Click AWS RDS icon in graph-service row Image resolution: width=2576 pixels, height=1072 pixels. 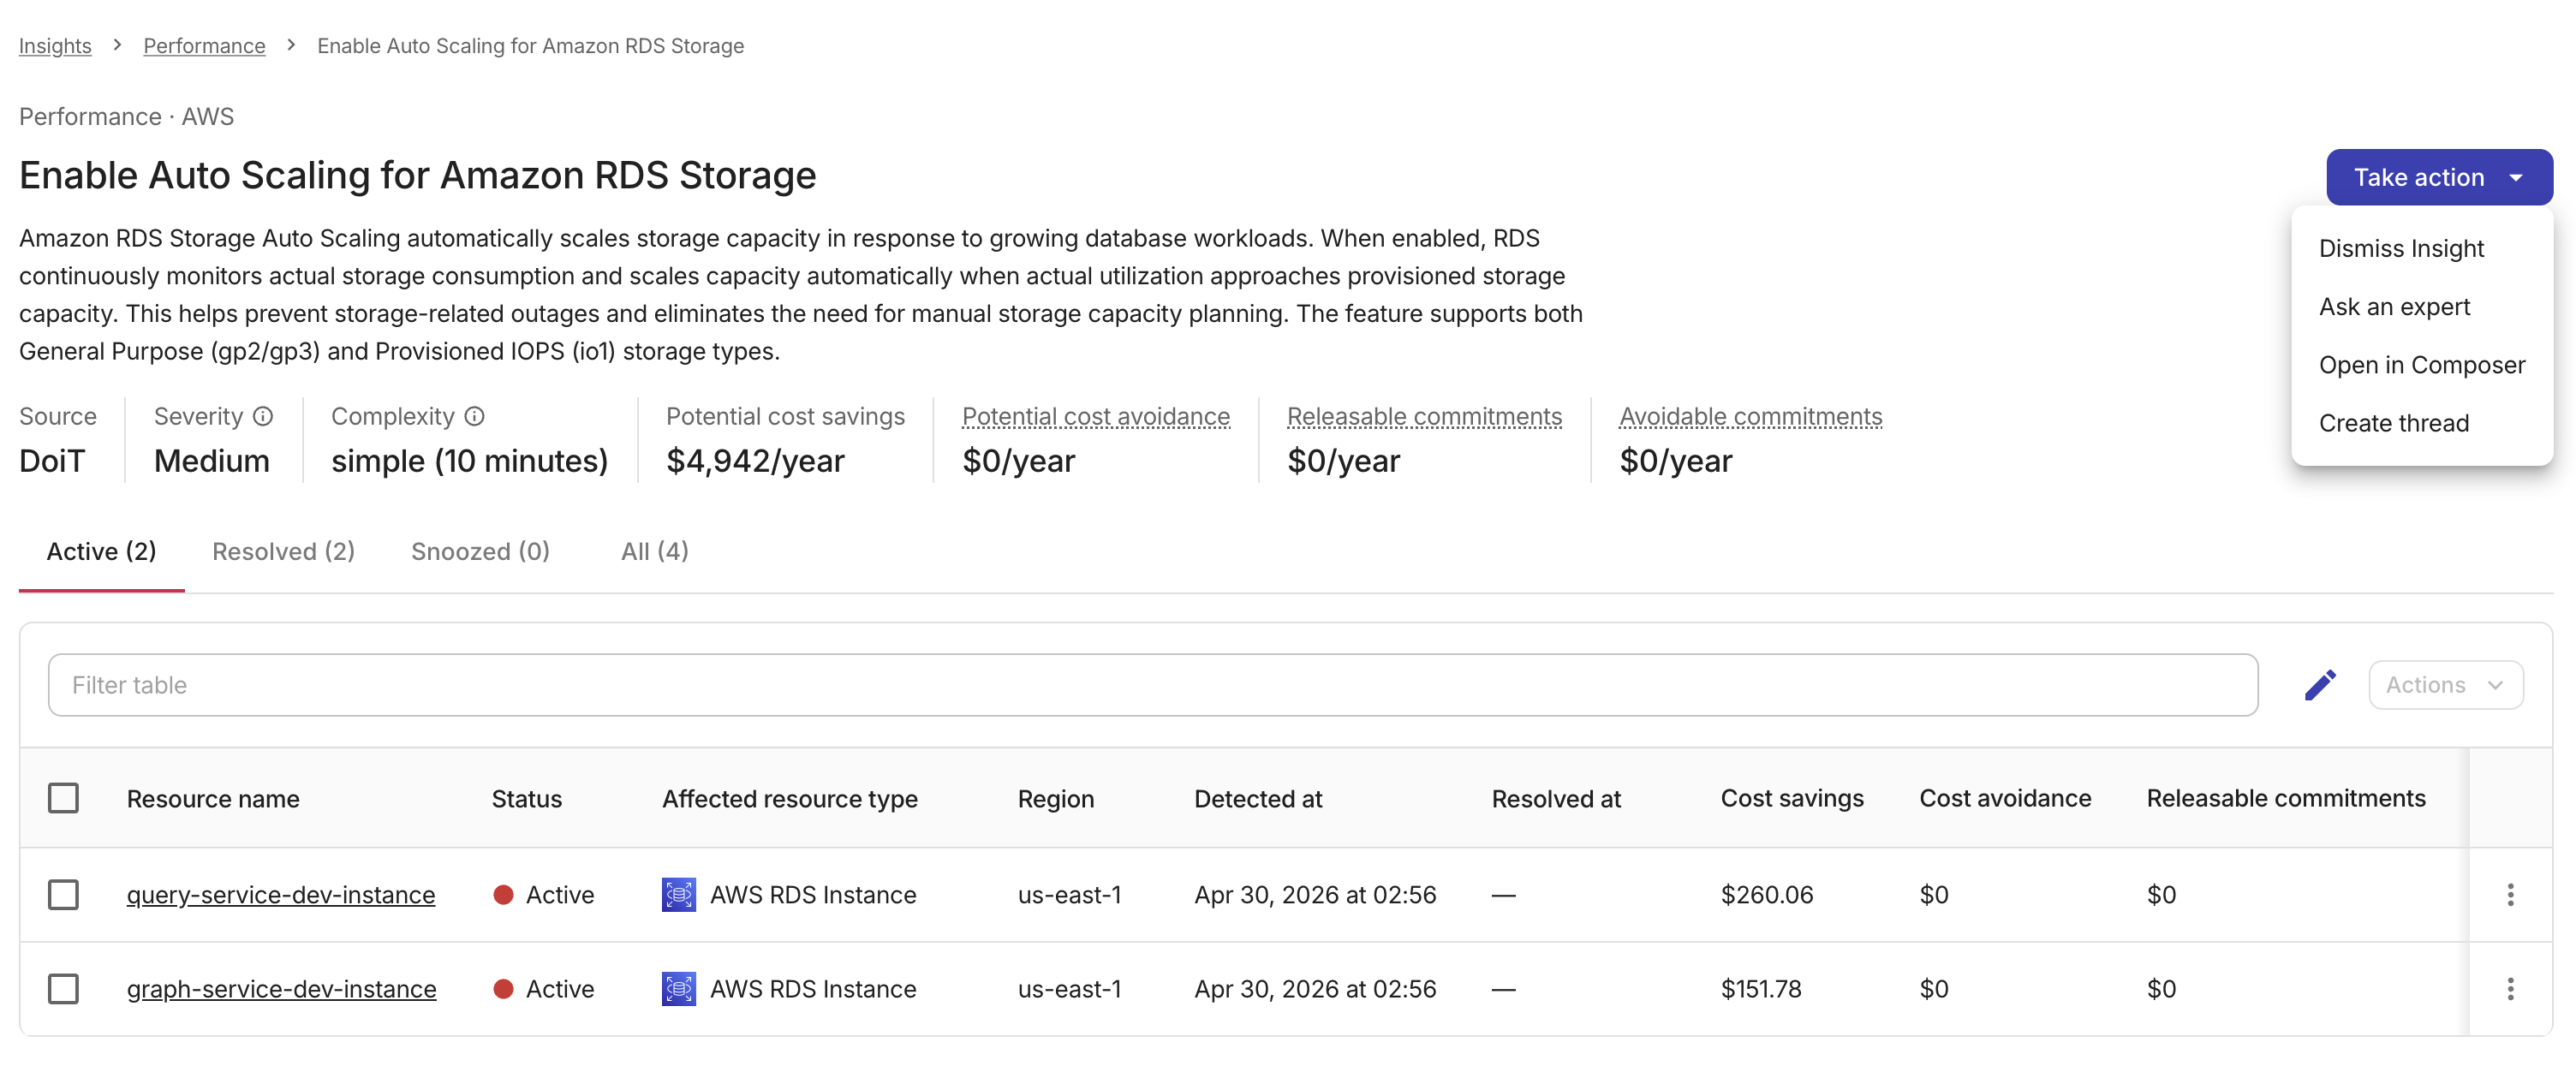click(x=679, y=988)
